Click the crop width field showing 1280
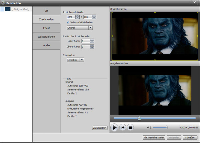The height and width of the screenshot is (143, 200). pyautogui.click(x=71, y=17)
